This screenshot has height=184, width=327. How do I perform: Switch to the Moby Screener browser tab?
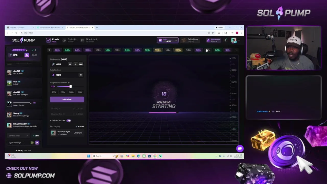pos(50,28)
